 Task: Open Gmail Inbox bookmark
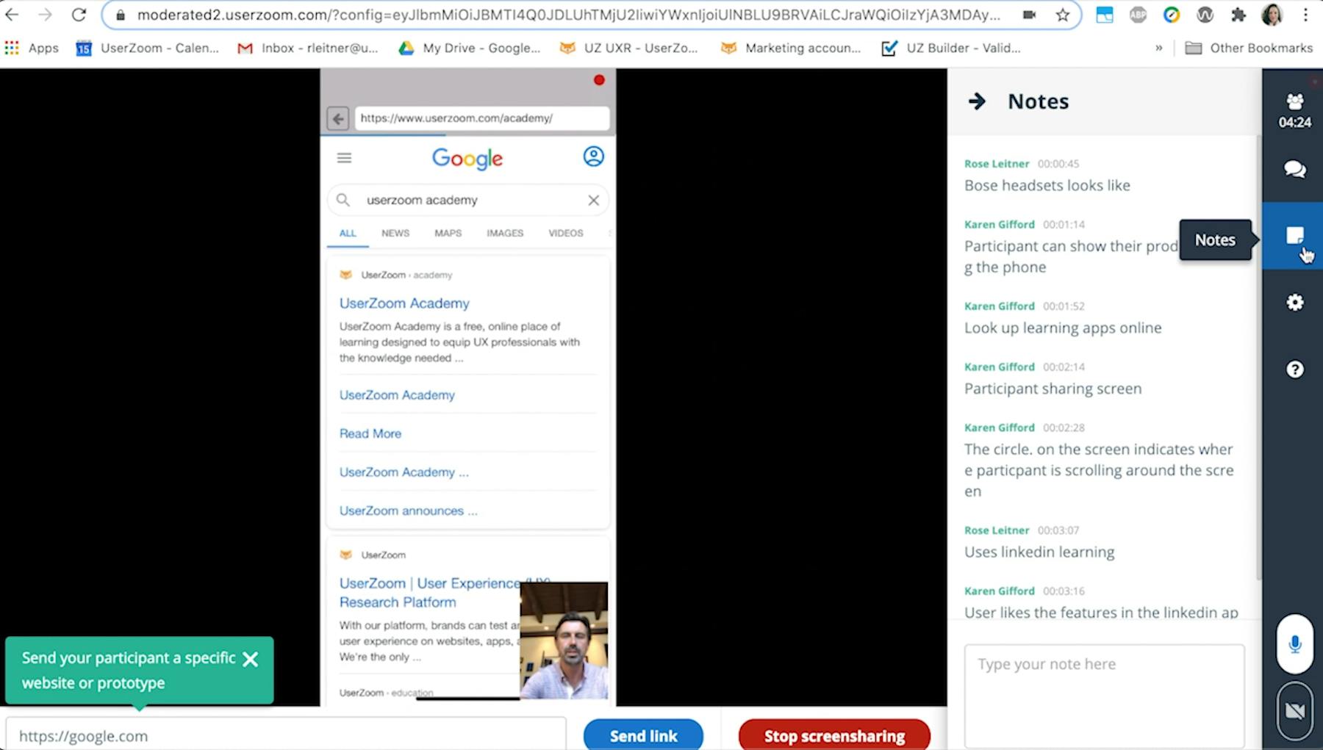[308, 48]
